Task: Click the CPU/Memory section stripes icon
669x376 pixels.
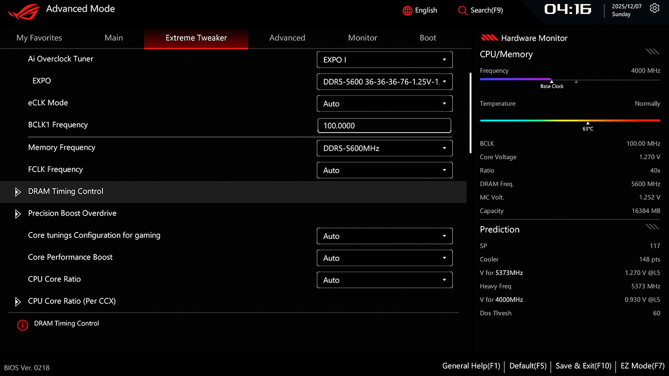Action: [x=652, y=51]
